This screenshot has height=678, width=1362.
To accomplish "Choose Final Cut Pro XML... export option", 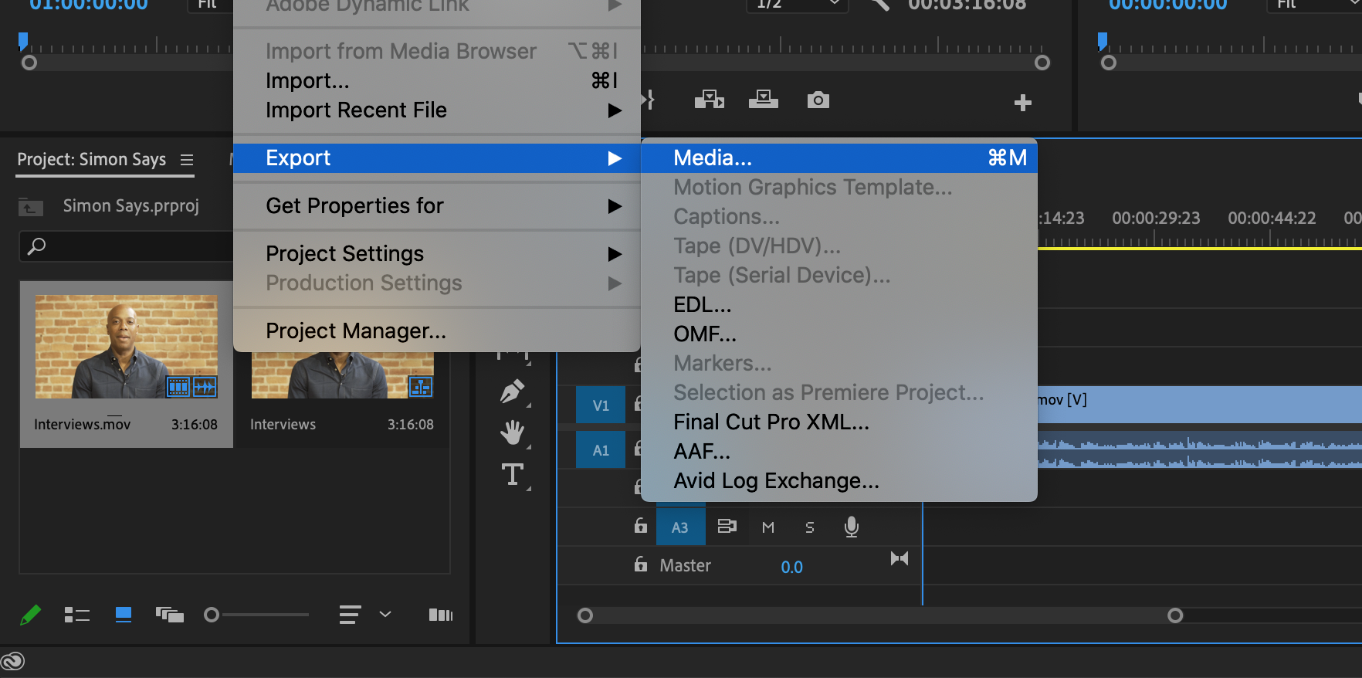I will tap(771, 422).
